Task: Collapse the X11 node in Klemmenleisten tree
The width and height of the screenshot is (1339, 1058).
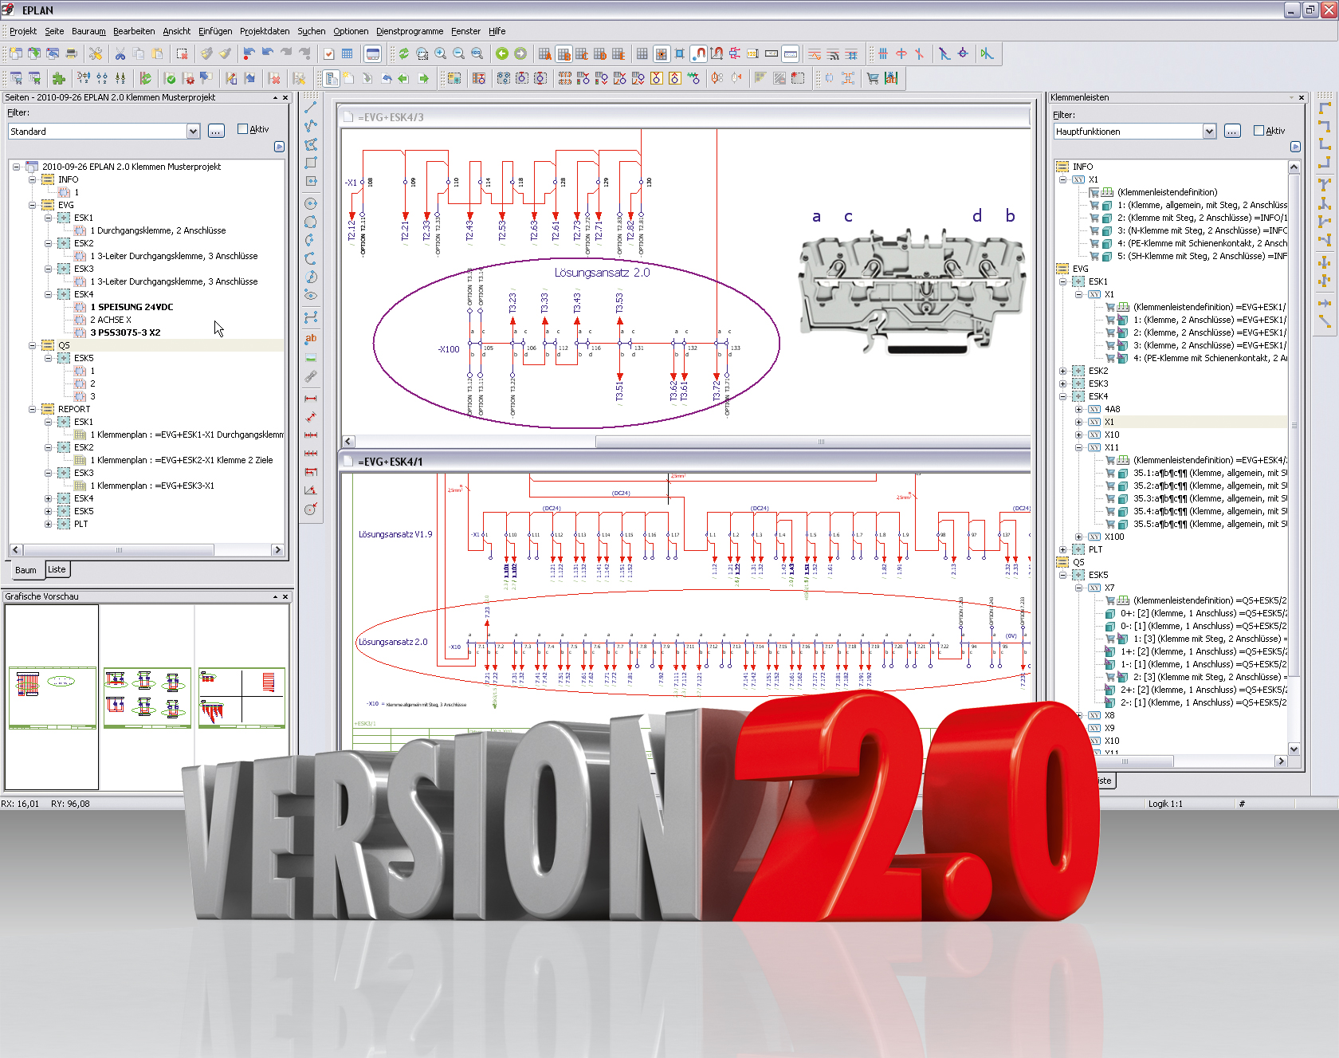Action: click(x=1078, y=447)
